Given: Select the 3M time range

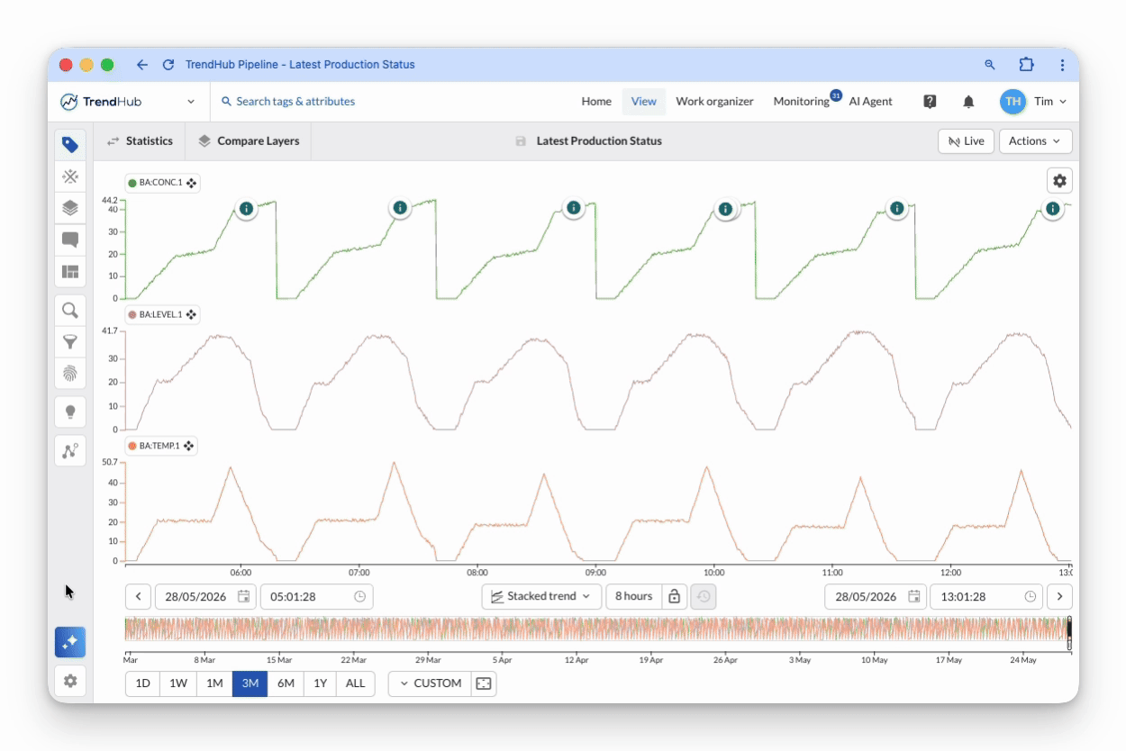Looking at the screenshot, I should click(x=250, y=683).
